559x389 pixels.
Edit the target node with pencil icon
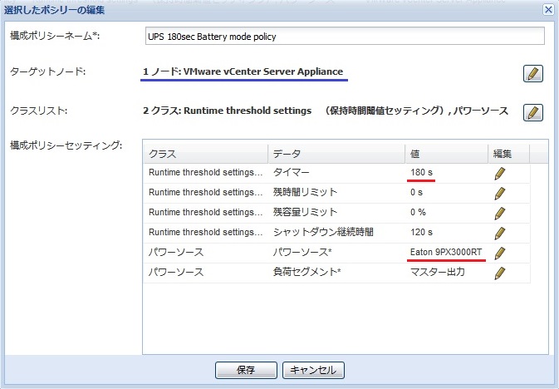coord(533,73)
